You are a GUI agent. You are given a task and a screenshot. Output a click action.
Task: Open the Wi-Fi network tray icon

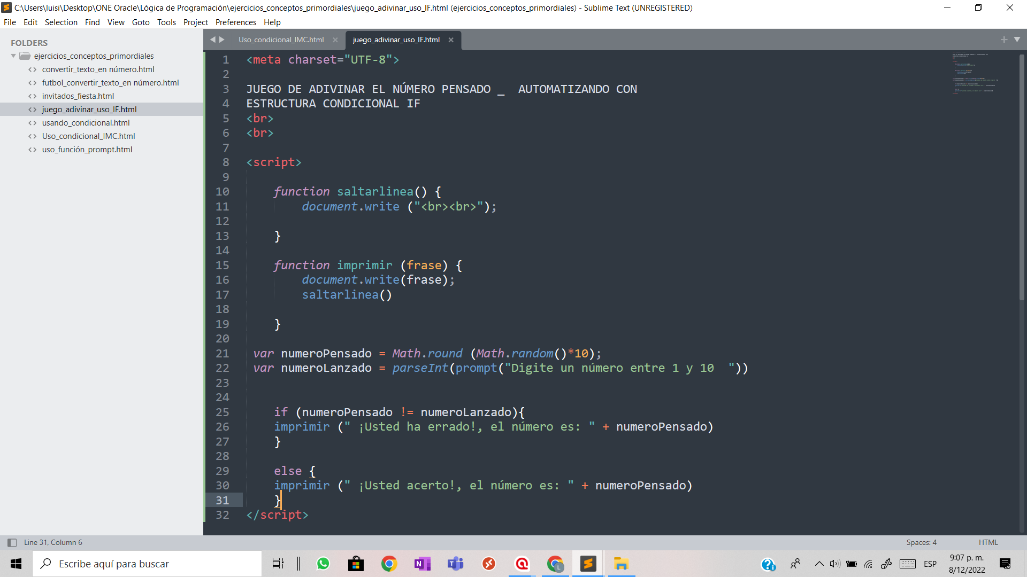click(x=869, y=564)
